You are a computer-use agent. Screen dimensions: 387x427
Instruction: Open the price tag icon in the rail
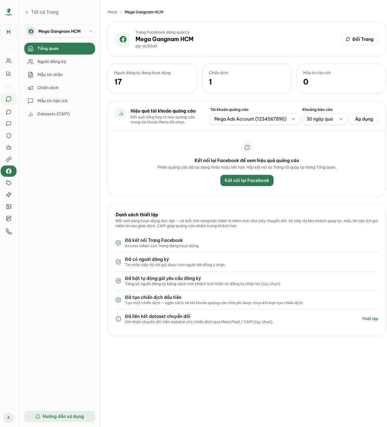tap(9, 183)
